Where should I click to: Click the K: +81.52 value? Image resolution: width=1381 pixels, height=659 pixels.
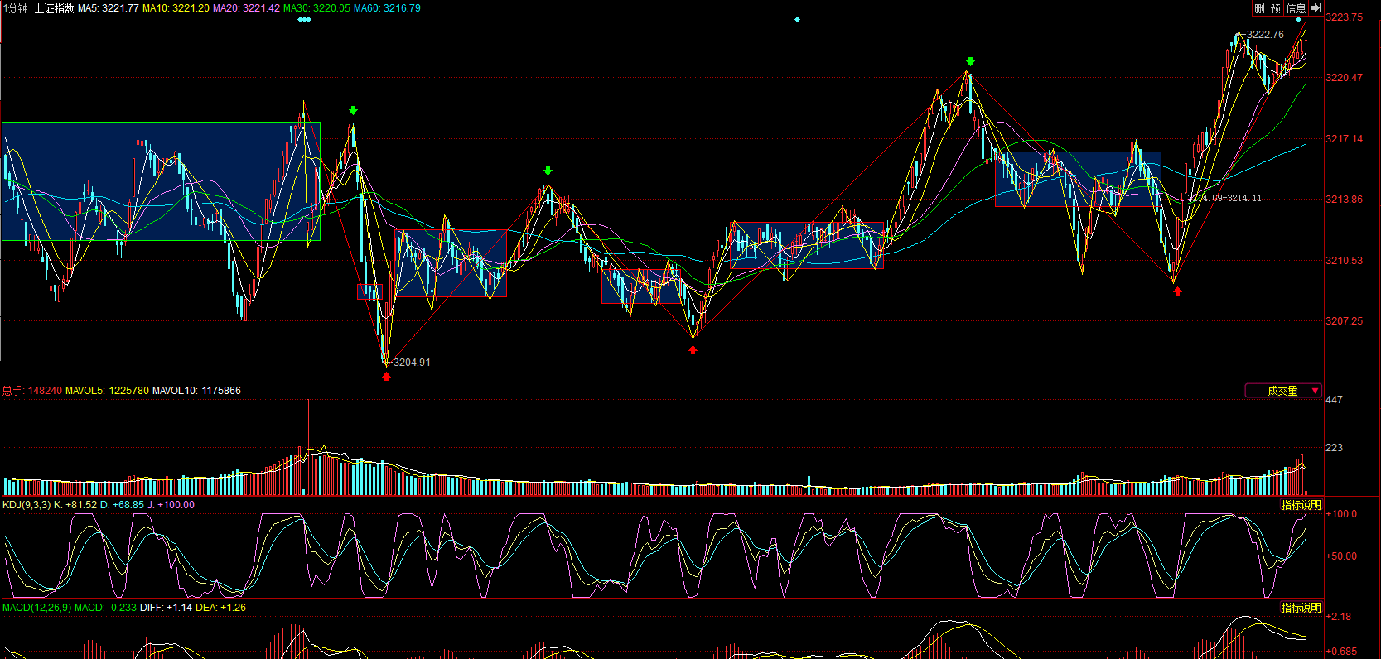pyautogui.click(x=75, y=505)
